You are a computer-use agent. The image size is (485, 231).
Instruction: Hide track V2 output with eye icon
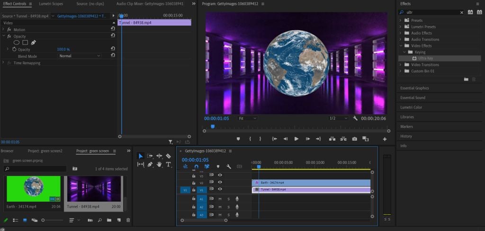(220, 182)
